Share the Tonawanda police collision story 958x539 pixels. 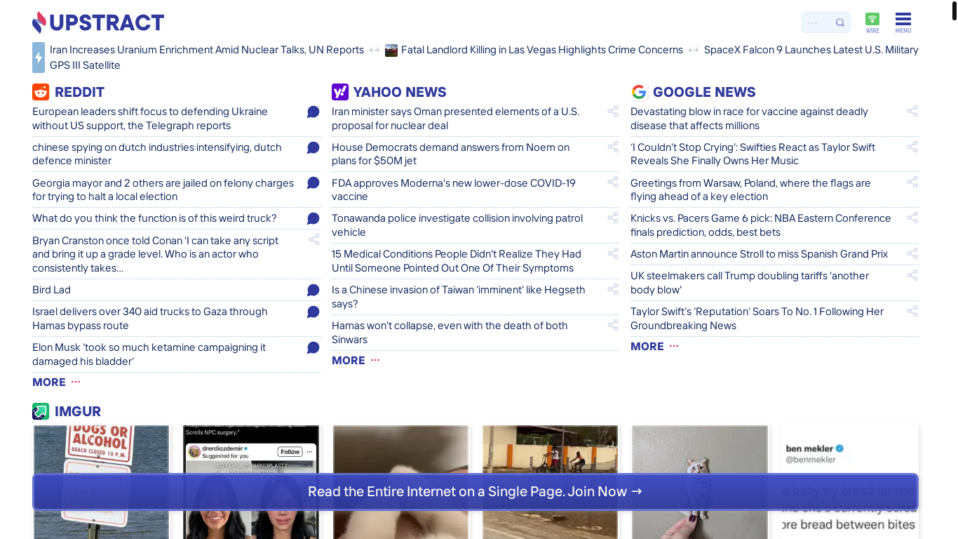click(x=613, y=218)
